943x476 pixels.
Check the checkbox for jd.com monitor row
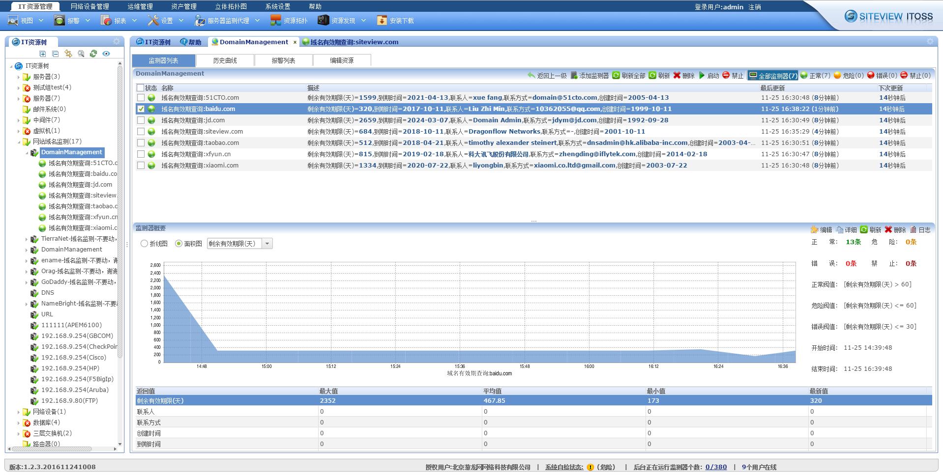141,120
